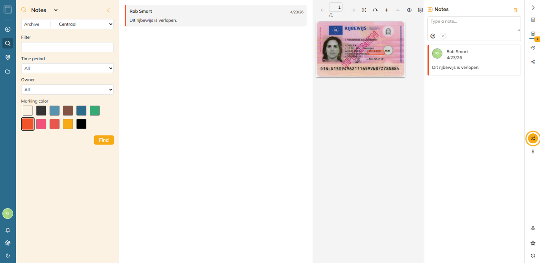This screenshot has width=540, height=263.
Task: Click the Type a note text area
Action: (x=474, y=24)
